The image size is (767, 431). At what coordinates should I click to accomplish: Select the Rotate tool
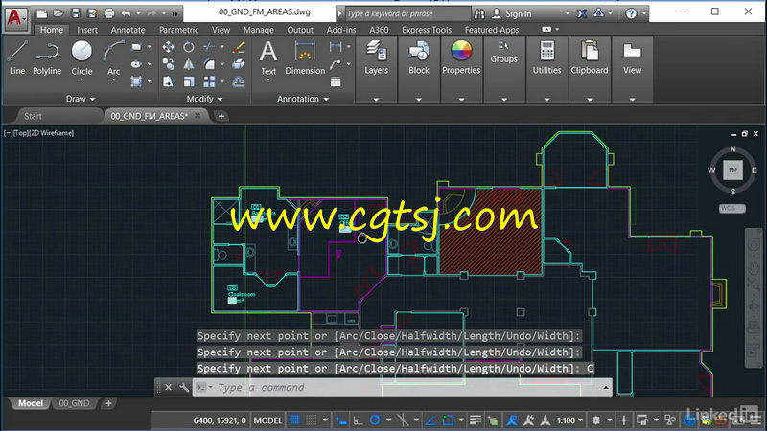coord(189,47)
